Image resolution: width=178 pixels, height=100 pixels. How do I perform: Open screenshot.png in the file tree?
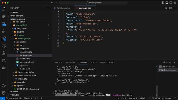click(29, 62)
